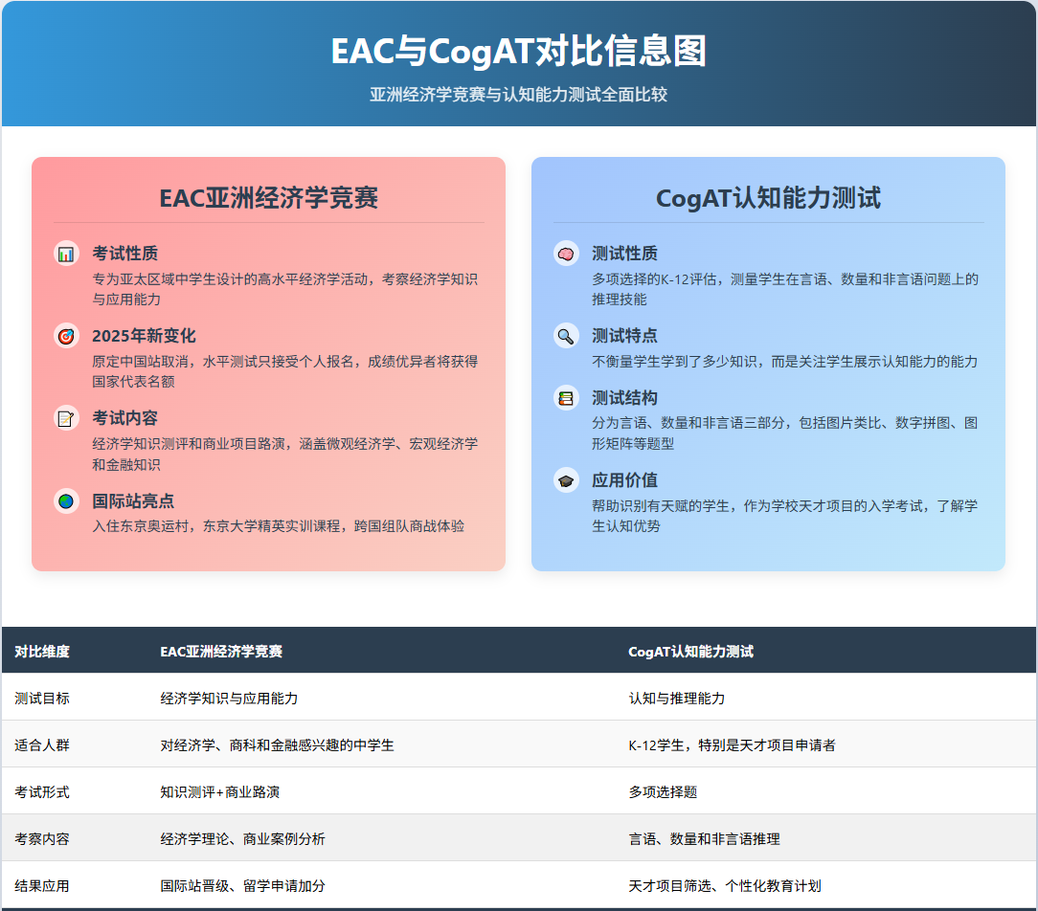Select the "考试性质" item heading

125,254
